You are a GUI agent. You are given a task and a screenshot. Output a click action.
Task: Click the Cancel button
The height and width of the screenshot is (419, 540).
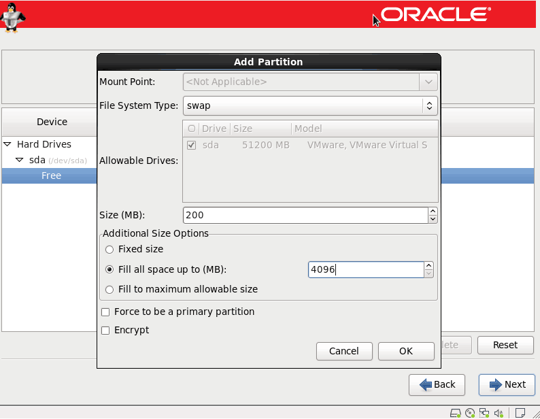[x=344, y=351]
